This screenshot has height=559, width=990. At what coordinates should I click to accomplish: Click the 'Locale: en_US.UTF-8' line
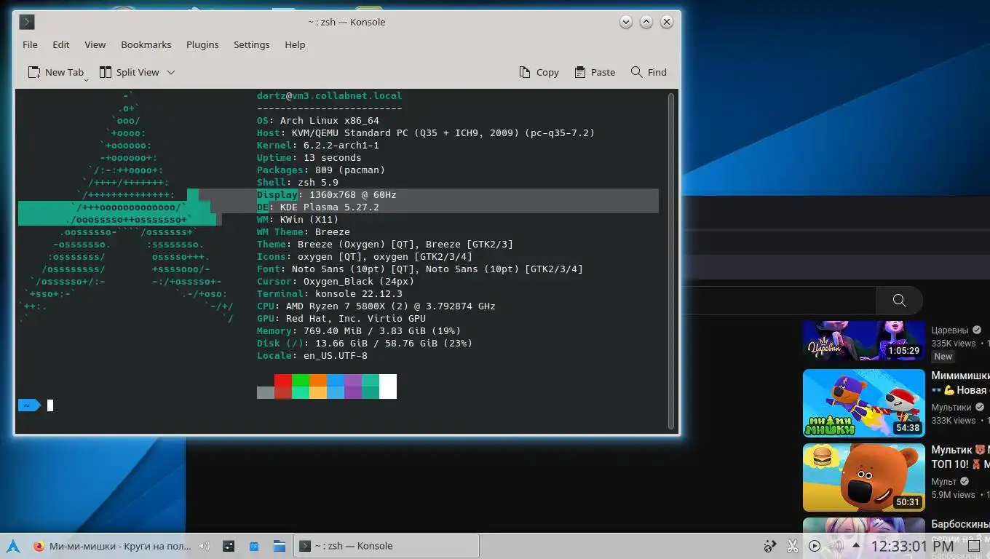(x=312, y=356)
